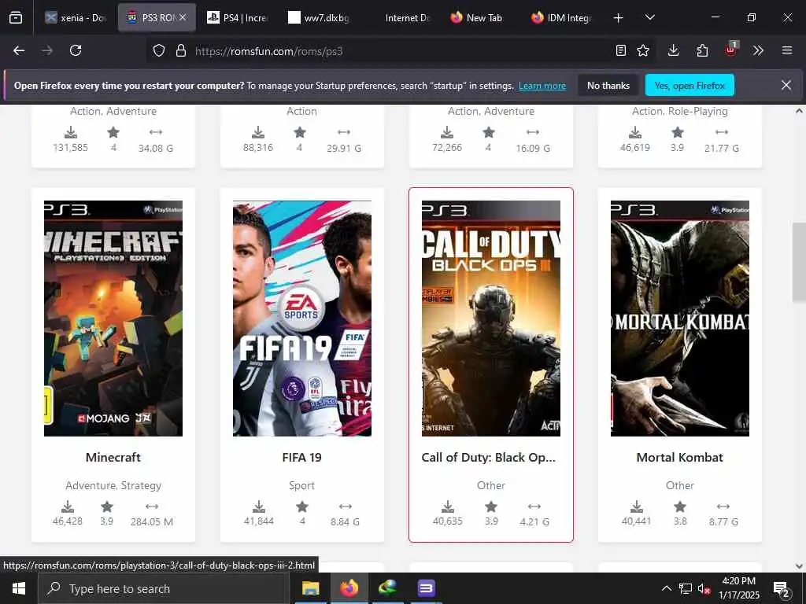Image resolution: width=806 pixels, height=604 pixels.
Task: Switch to the IDM Integr tab
Action: click(562, 18)
